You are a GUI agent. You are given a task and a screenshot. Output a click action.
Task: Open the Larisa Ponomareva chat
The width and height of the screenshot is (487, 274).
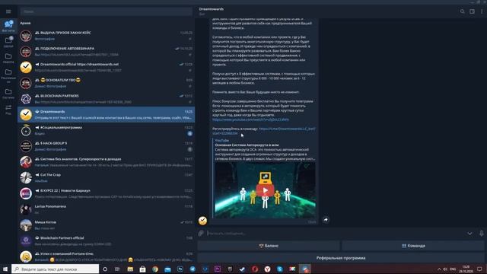107,209
